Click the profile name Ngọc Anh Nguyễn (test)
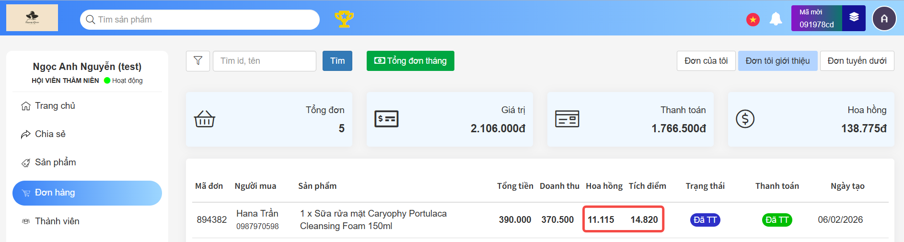904x242 pixels. [87, 67]
